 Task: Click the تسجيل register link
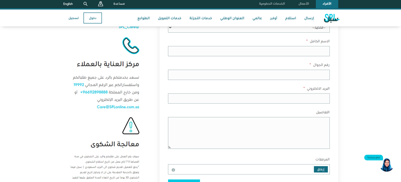click(74, 18)
